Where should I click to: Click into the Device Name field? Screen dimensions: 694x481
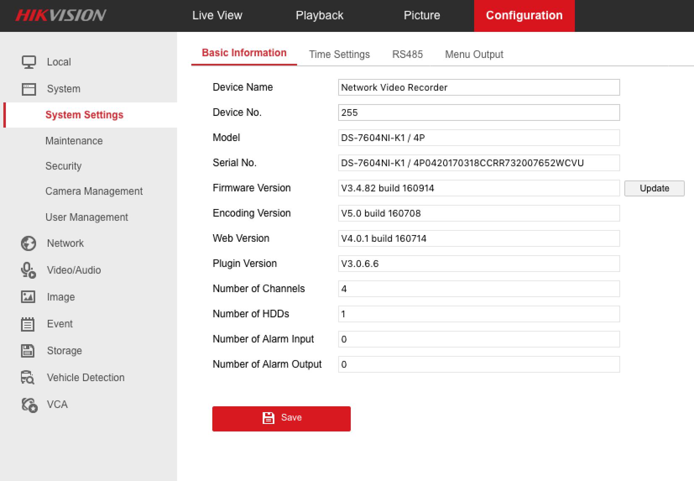(478, 87)
